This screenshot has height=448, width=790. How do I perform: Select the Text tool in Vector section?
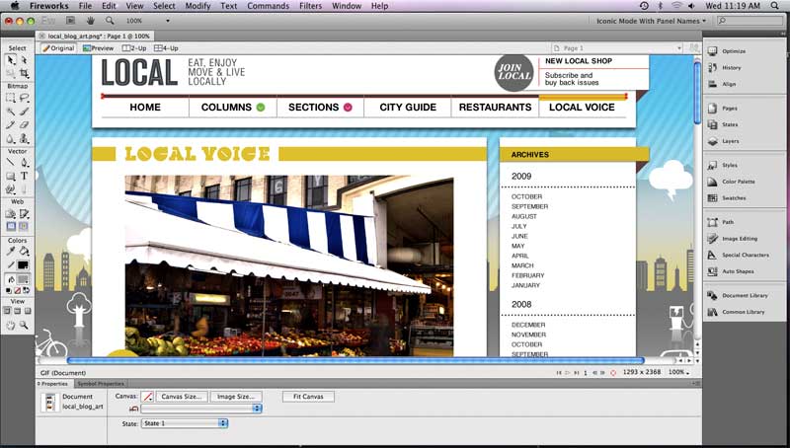[x=25, y=175]
